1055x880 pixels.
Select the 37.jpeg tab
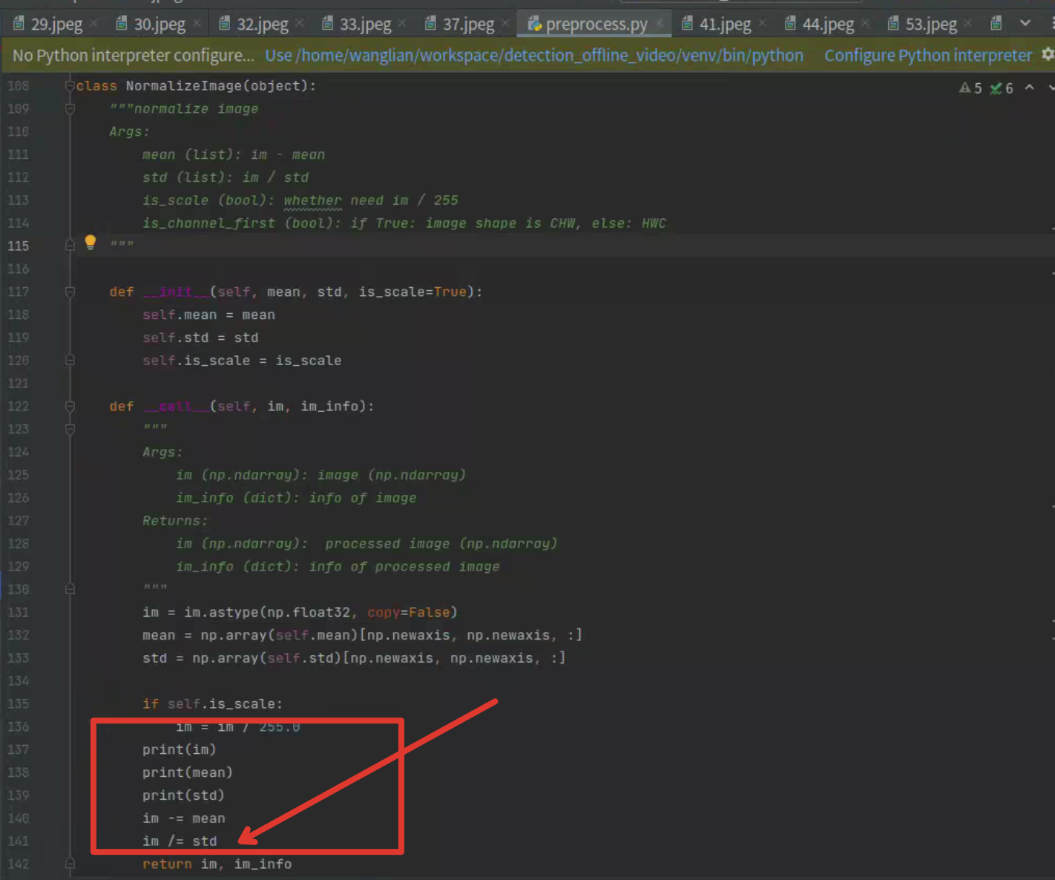coord(468,24)
